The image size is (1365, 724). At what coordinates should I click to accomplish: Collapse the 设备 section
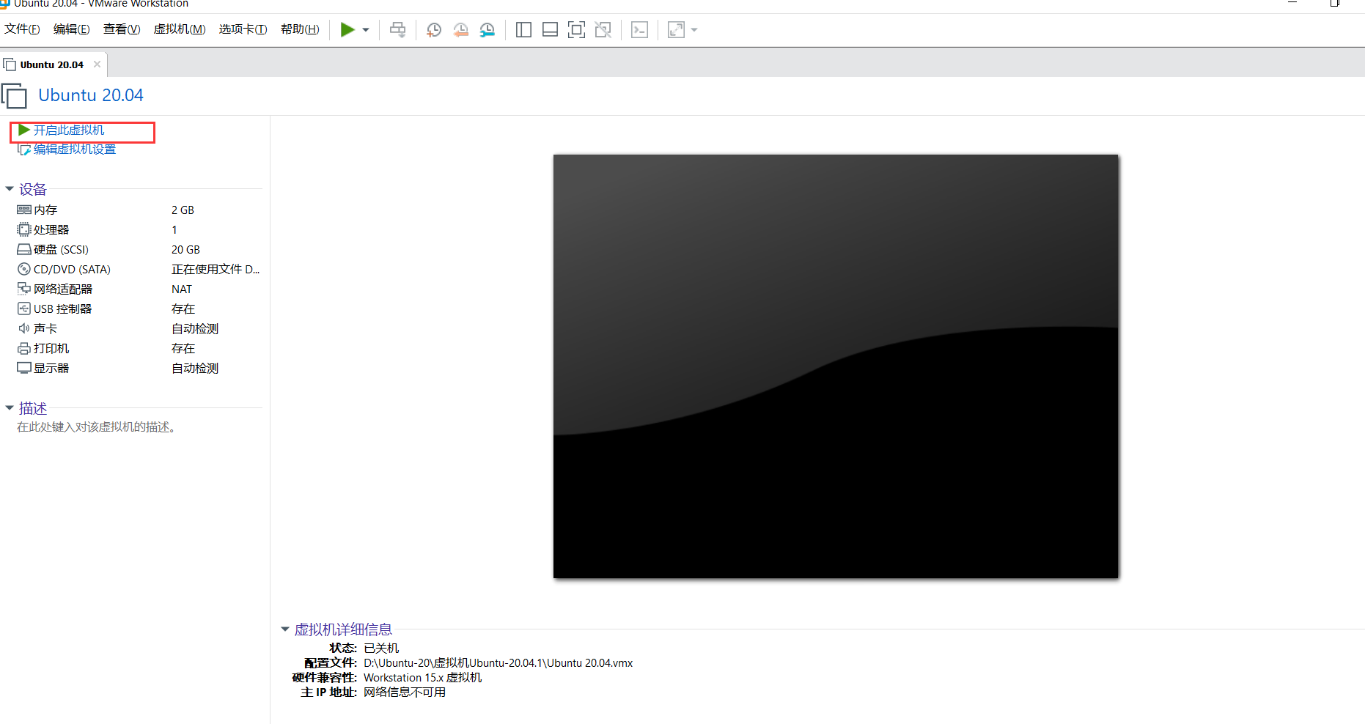tap(10, 189)
